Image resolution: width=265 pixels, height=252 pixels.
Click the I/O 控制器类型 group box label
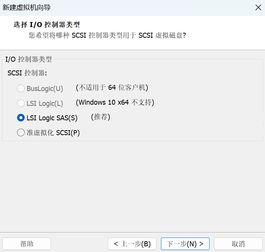28,59
